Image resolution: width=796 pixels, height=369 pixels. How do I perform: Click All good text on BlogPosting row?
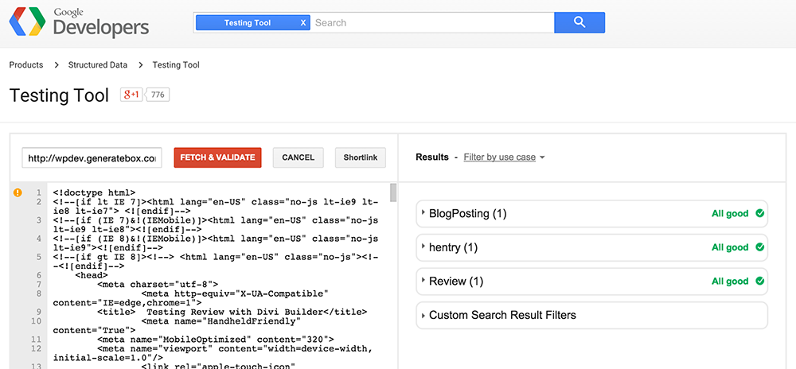coord(730,214)
